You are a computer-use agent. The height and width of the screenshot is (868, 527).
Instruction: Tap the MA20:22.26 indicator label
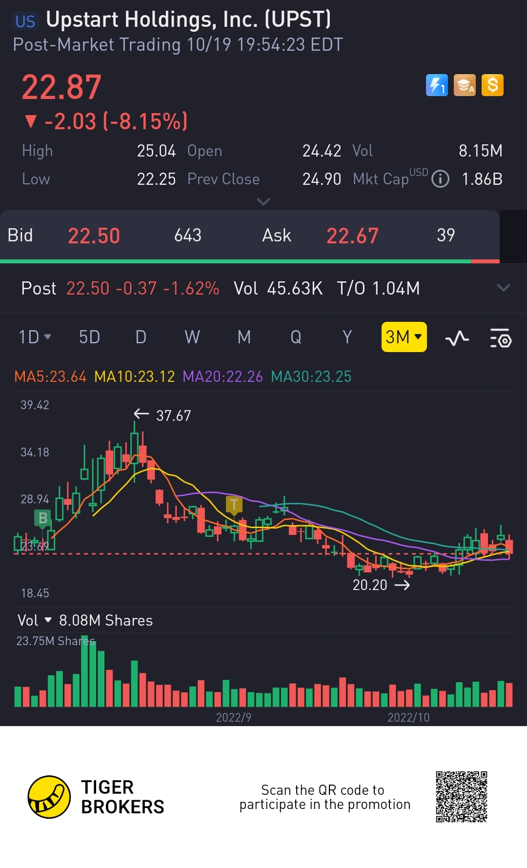[x=223, y=376]
